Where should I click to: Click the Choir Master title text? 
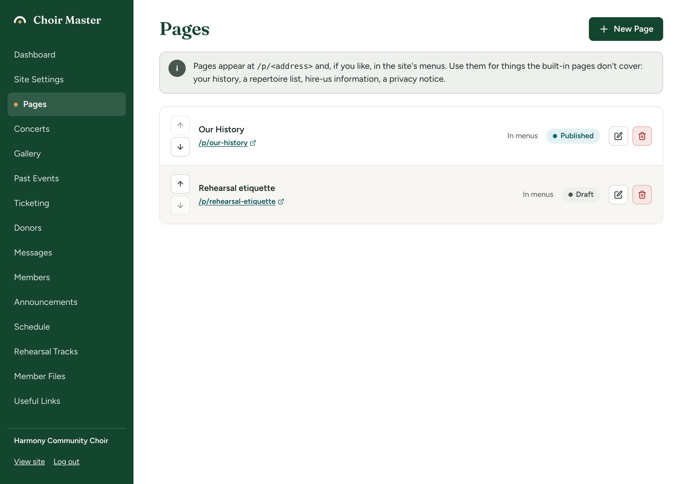67,20
